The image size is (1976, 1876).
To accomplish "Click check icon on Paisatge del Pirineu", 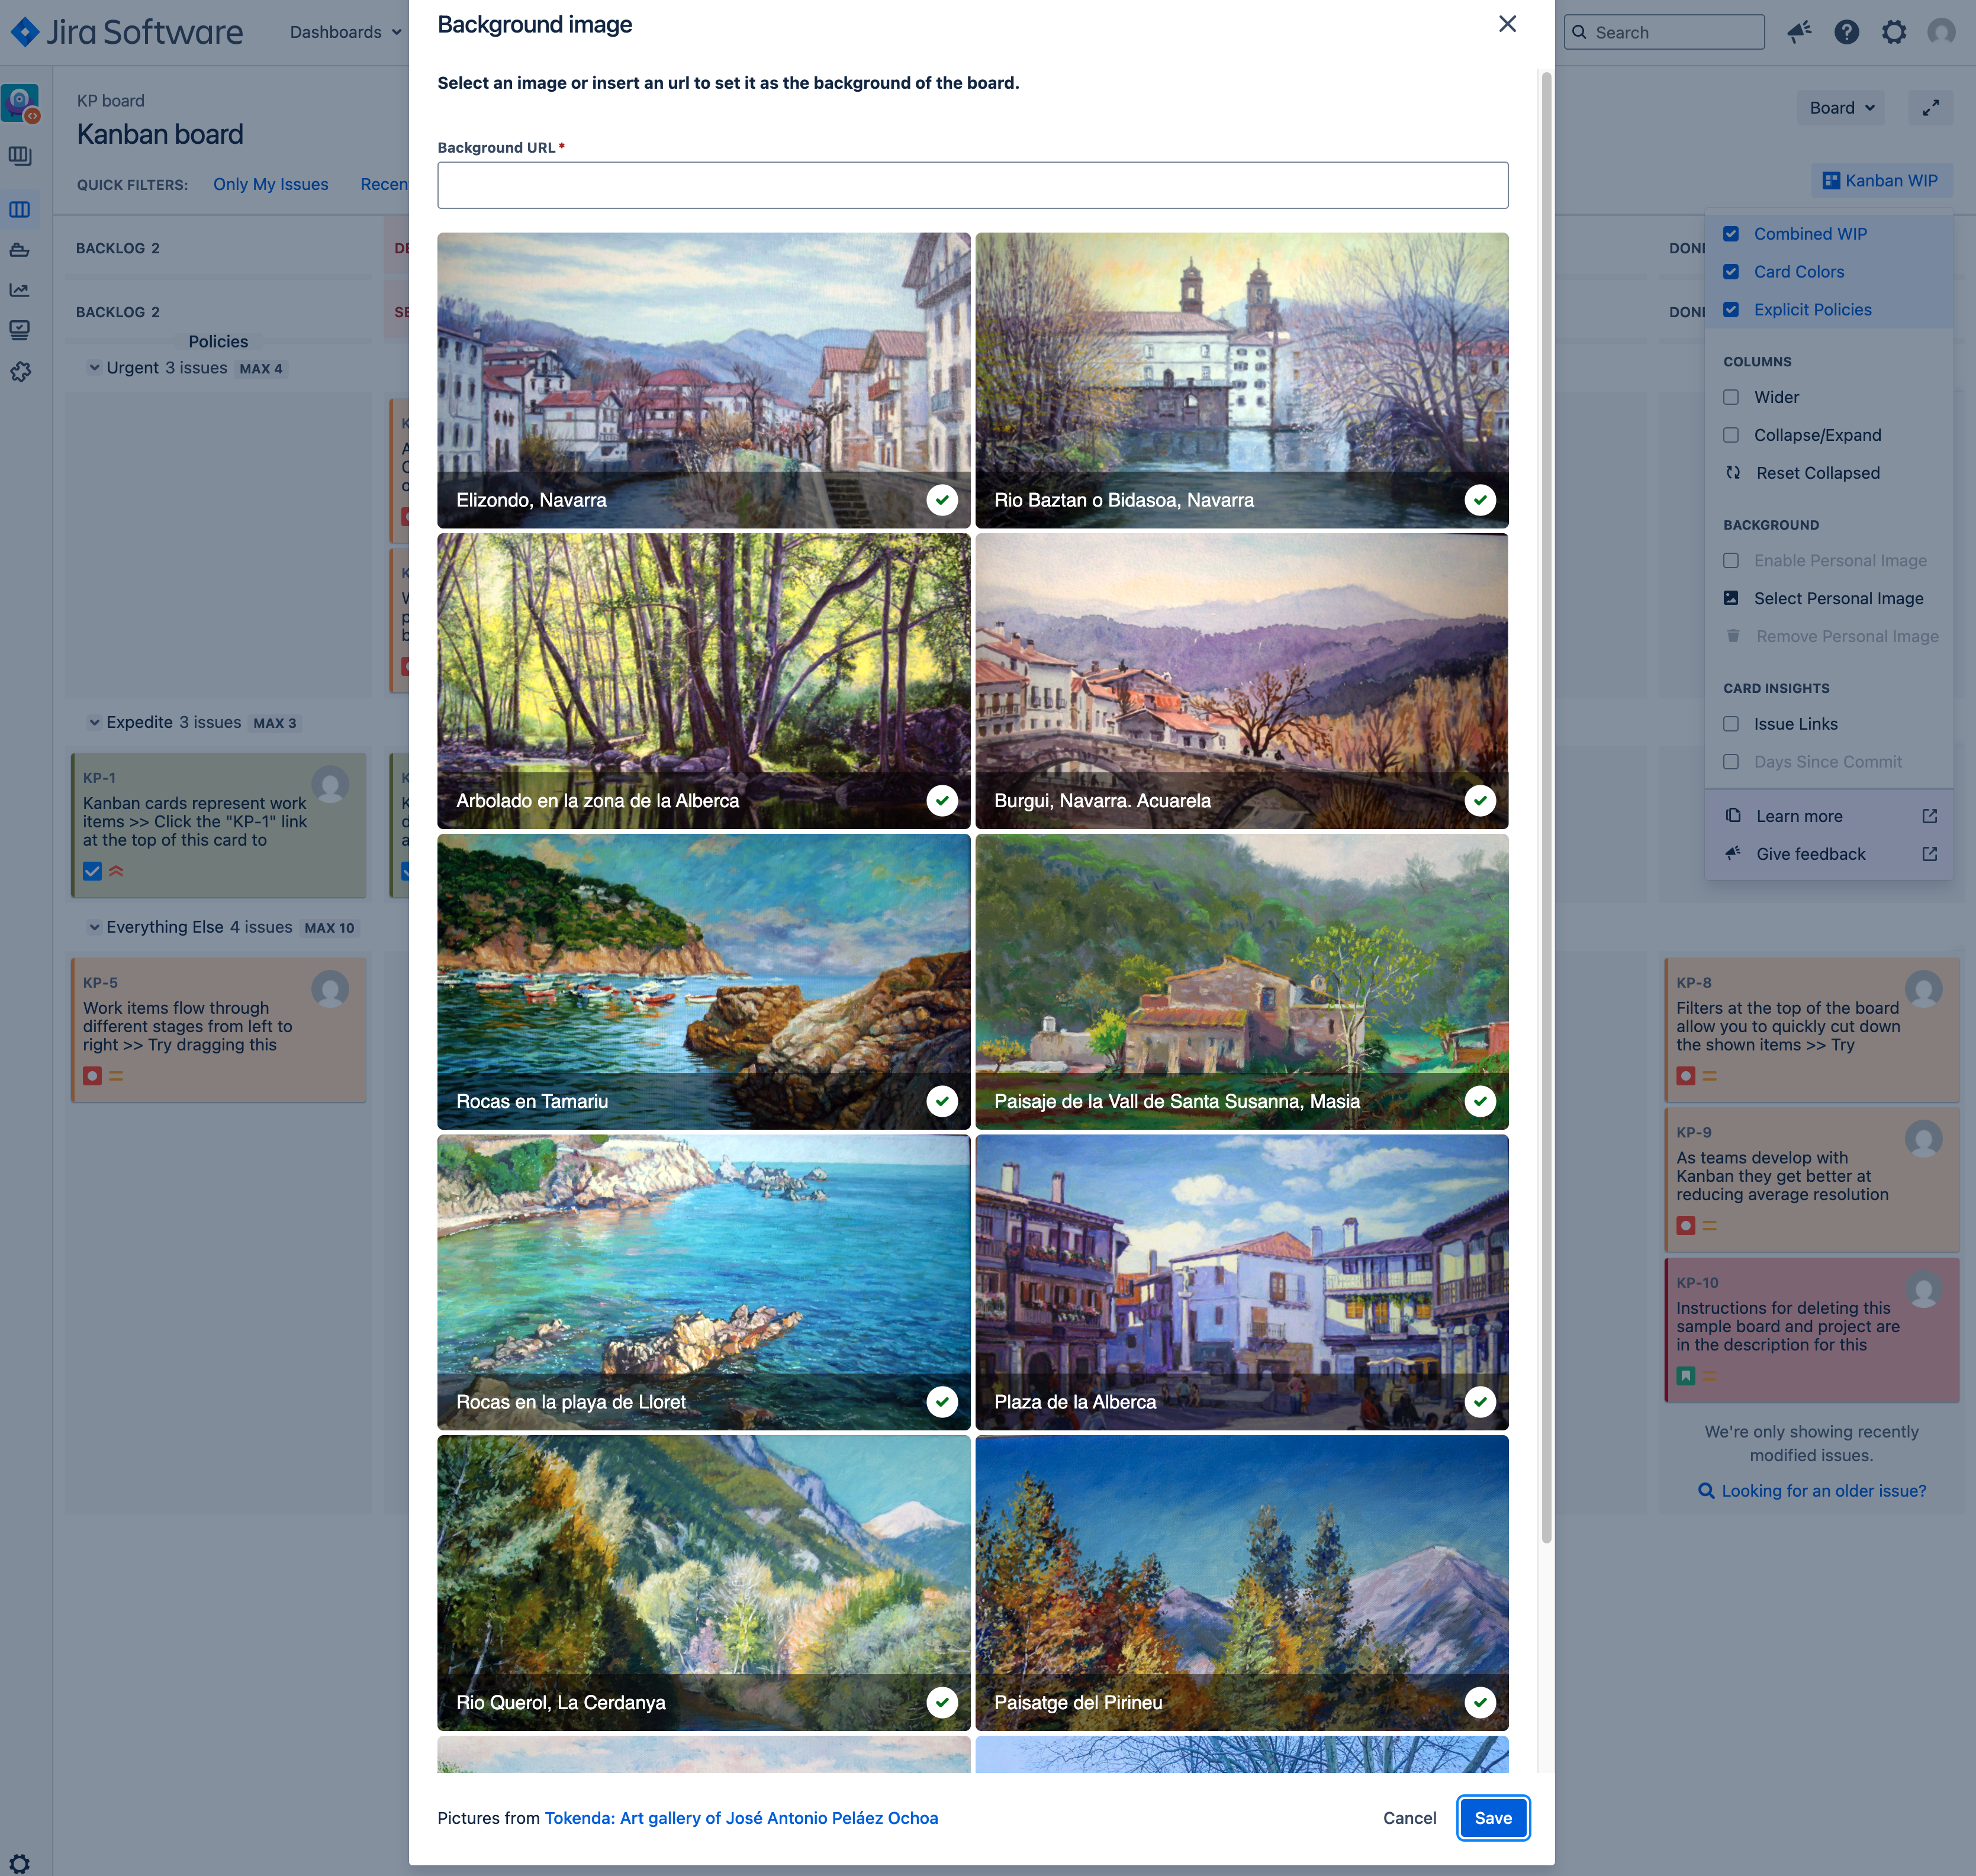I will tap(1480, 1702).
